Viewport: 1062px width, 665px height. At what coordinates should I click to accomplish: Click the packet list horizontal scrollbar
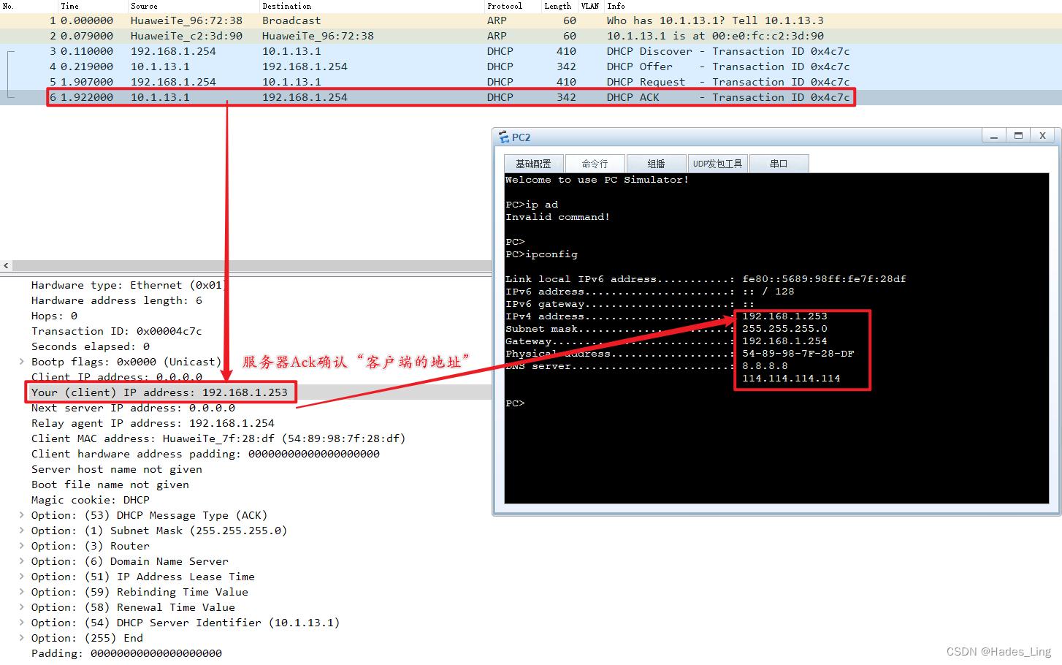[x=252, y=266]
